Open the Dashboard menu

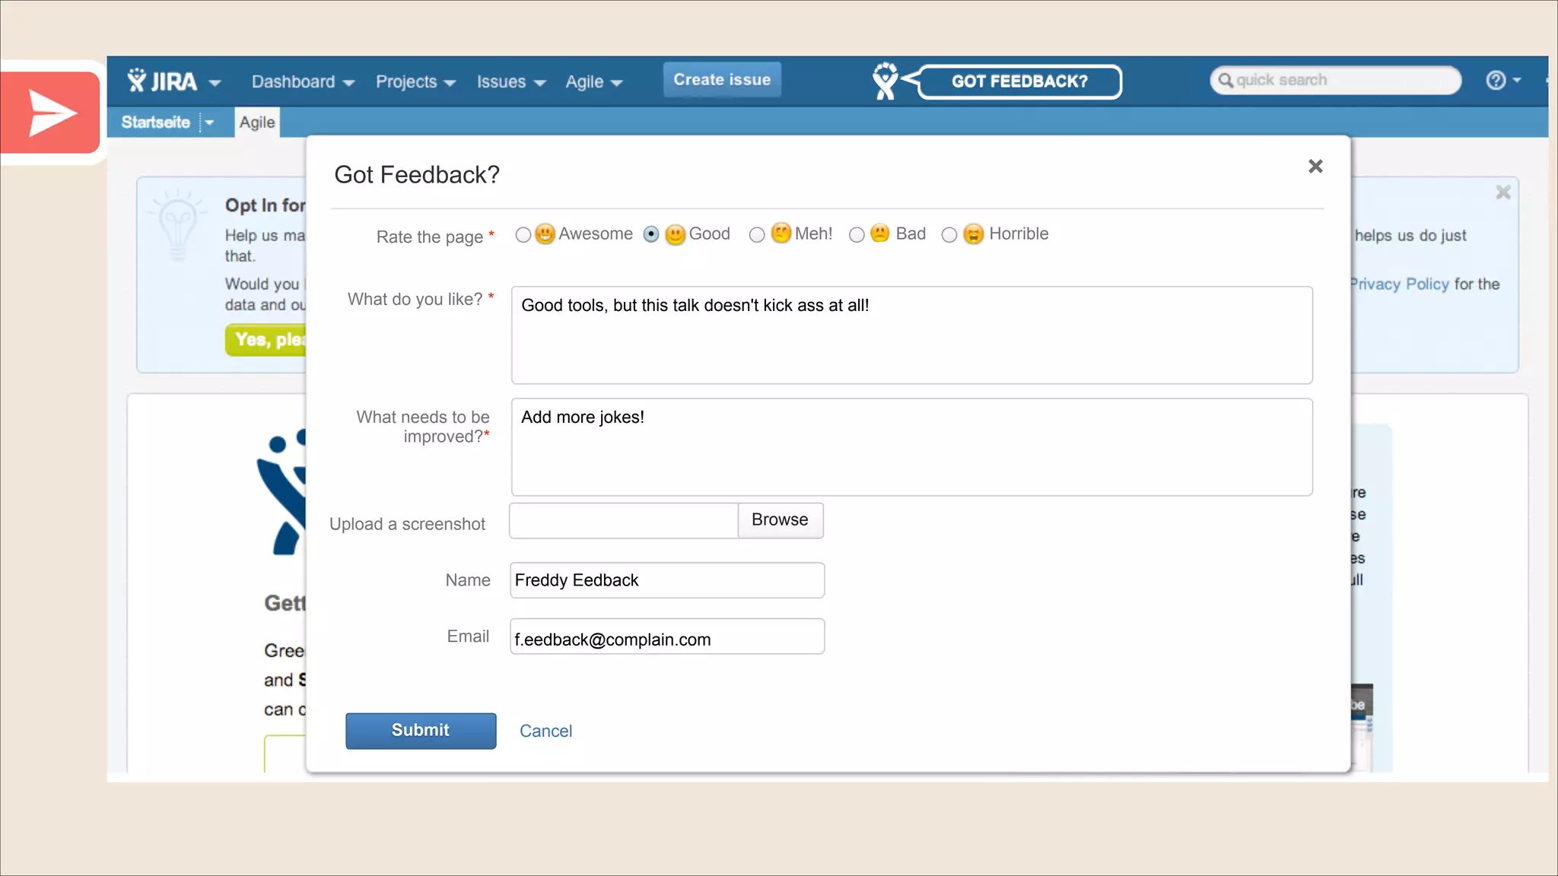(x=303, y=81)
